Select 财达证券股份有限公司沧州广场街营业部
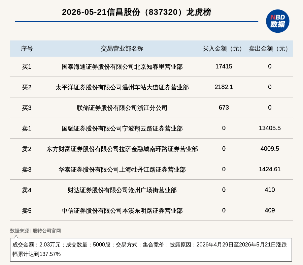 pos(122,190)
